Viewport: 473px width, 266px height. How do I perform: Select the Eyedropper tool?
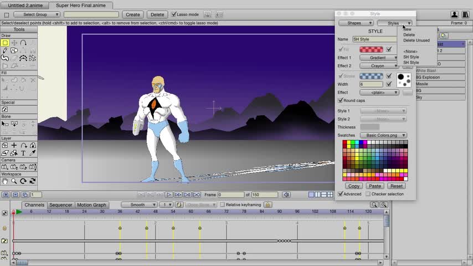[33, 153]
